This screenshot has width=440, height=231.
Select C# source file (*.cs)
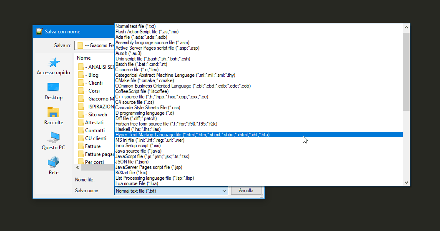coord(259,102)
